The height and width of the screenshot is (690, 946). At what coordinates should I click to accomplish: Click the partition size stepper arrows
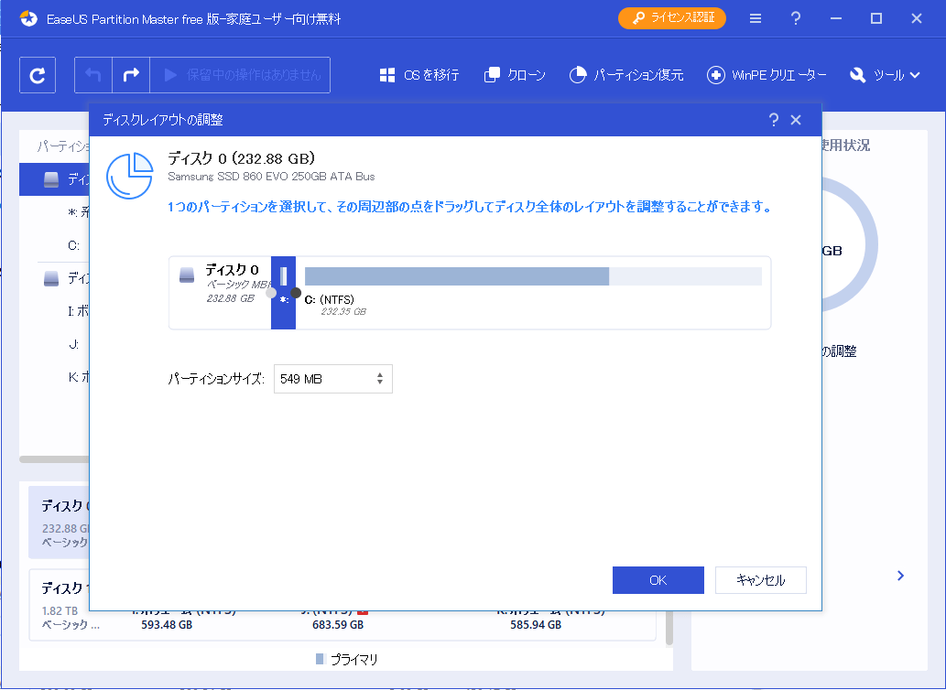[380, 379]
